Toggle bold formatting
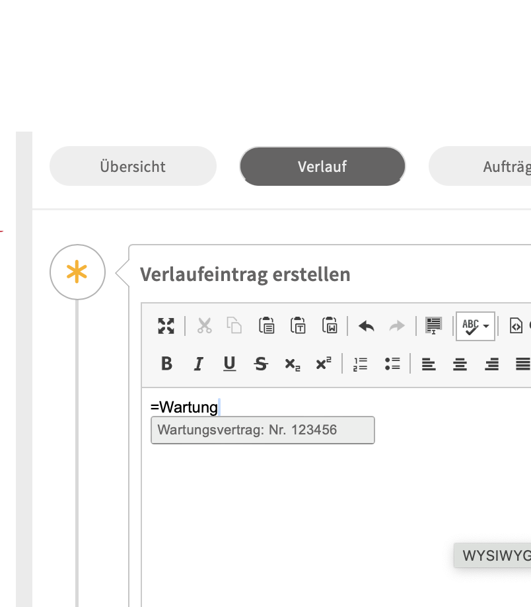531x607 pixels. click(166, 364)
